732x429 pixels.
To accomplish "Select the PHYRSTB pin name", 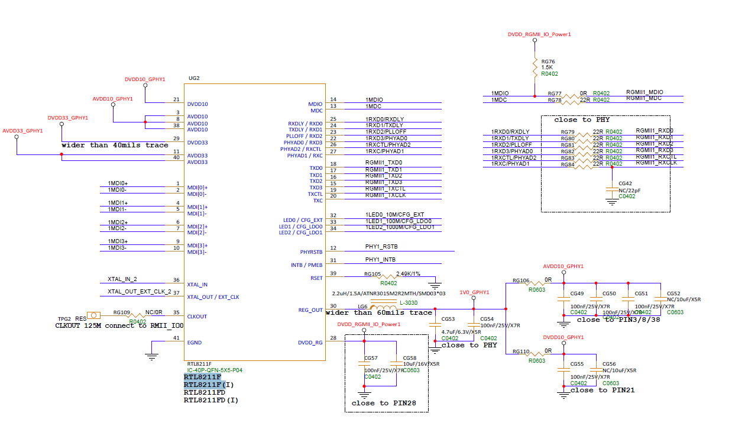I will 312,252.
